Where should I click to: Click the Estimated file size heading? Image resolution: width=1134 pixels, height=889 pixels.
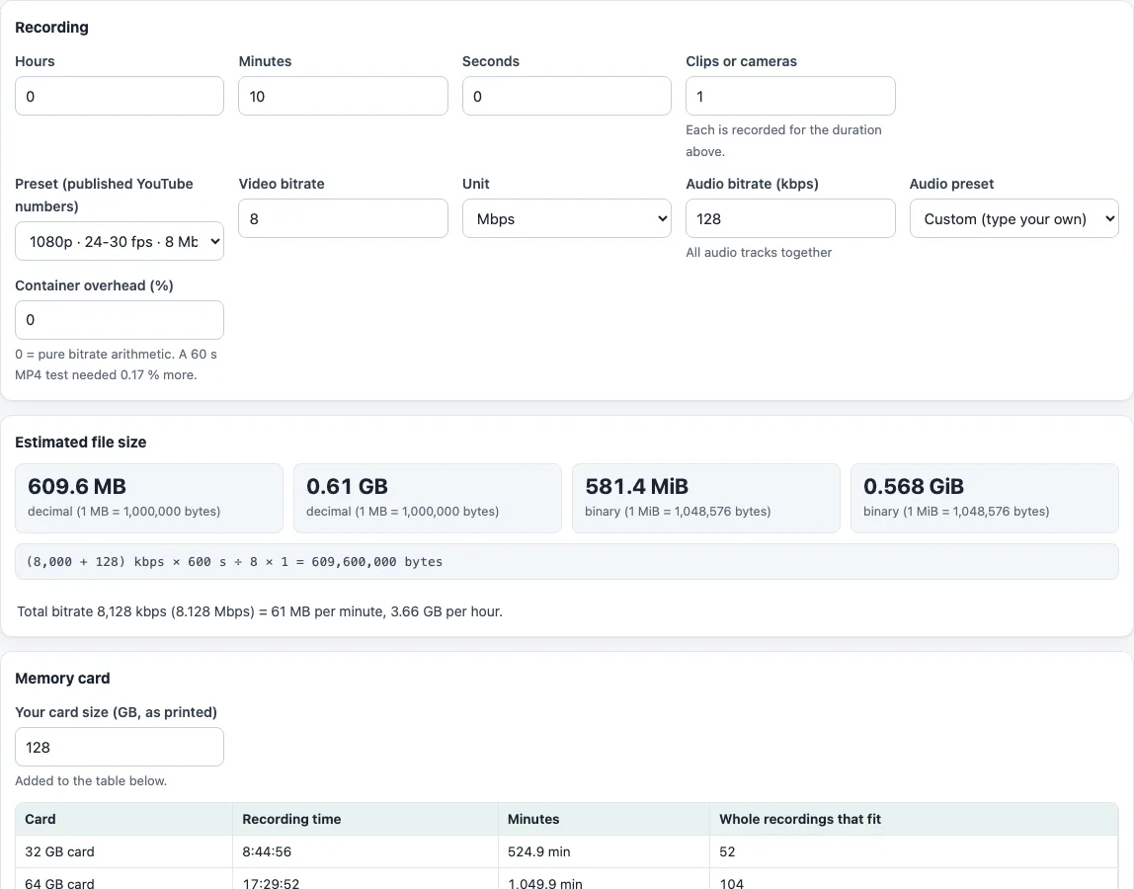coord(81,442)
